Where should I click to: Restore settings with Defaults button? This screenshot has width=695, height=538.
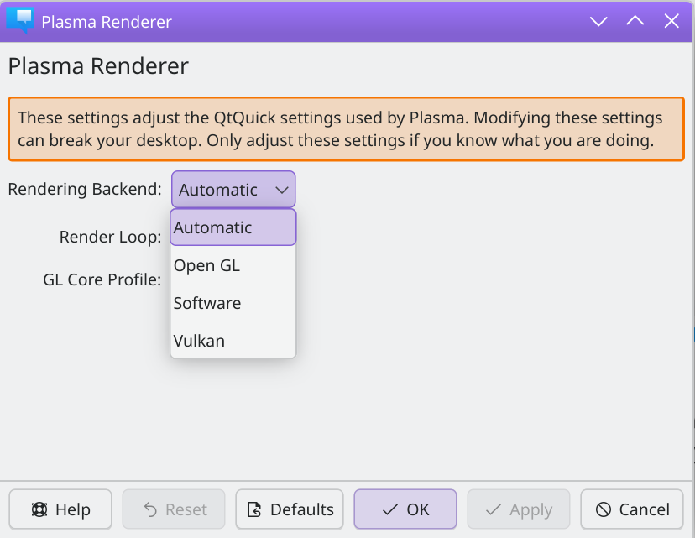point(290,509)
